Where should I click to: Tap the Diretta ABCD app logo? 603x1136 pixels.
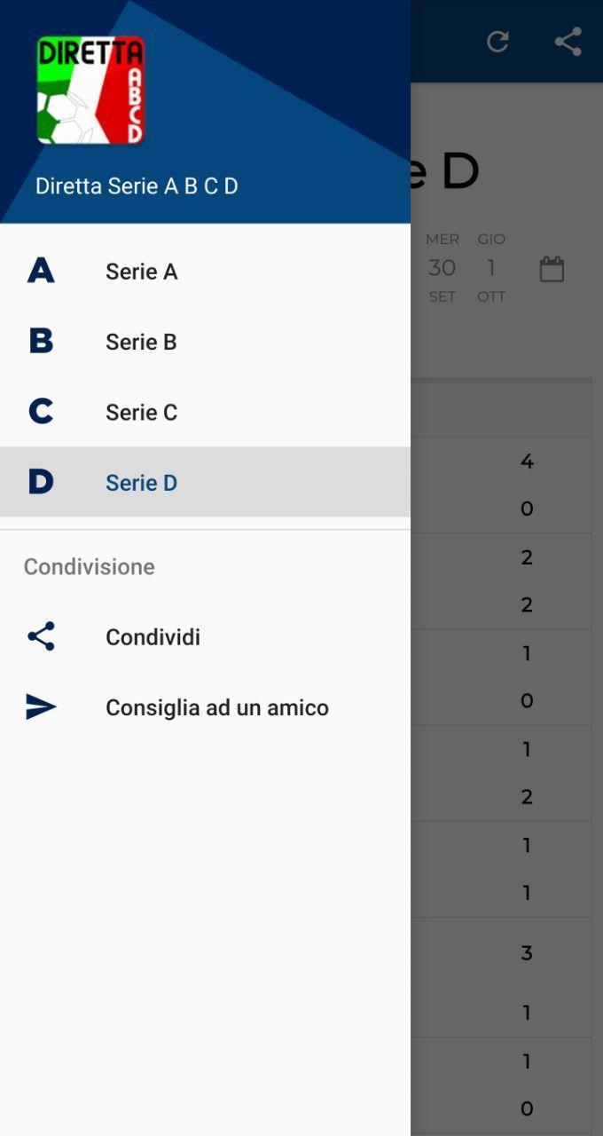90,90
